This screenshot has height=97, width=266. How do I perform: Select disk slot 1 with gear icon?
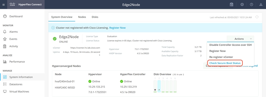tap(155, 86)
